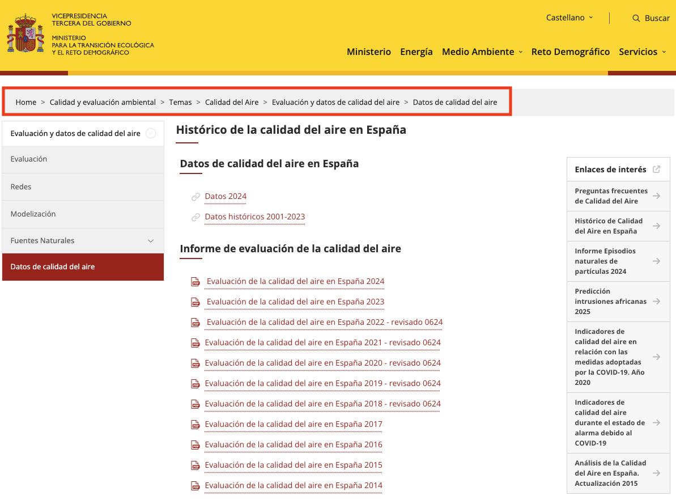Click the PDF icon for Evaluación 2019 revisado
Viewport: 676px width, 500px height.
click(x=195, y=384)
